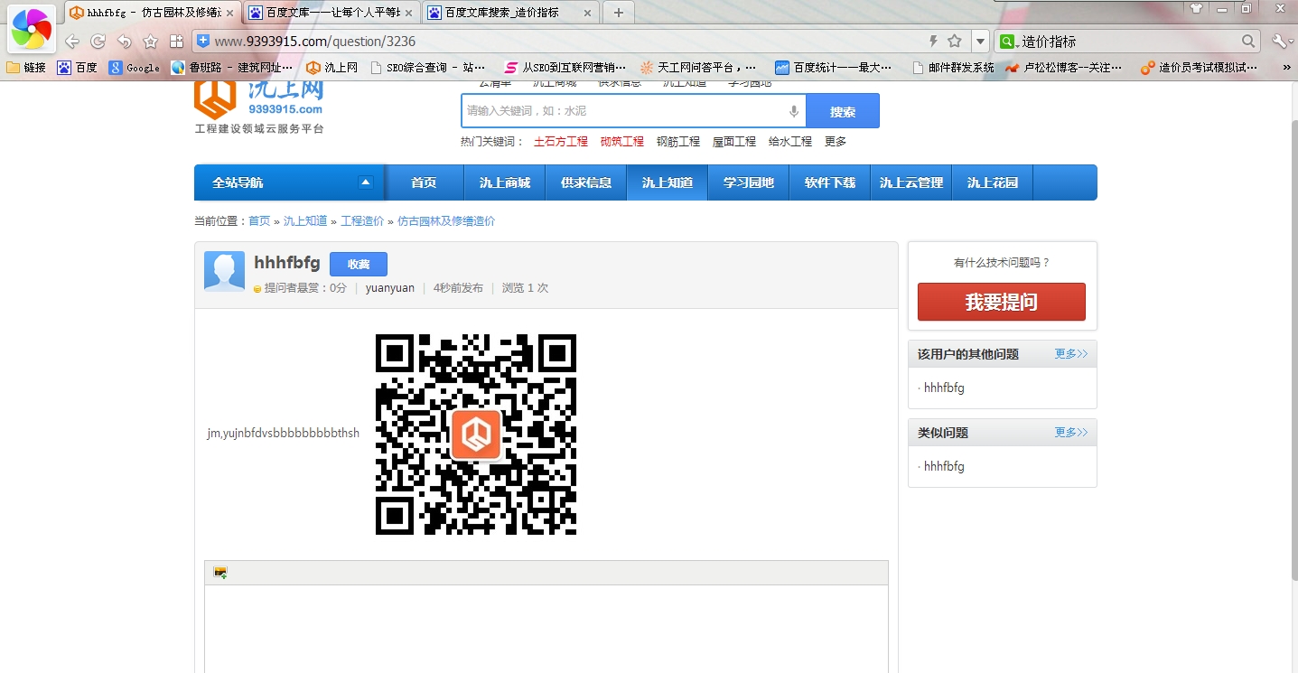Click the 造价指标 browser search field

(1129, 42)
